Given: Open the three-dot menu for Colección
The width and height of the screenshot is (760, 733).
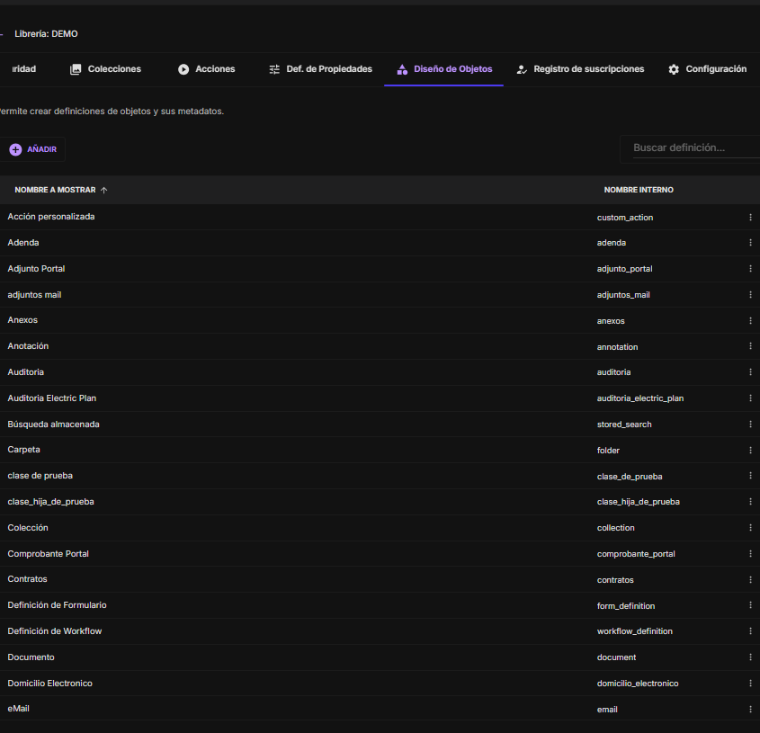Looking at the screenshot, I should pyautogui.click(x=750, y=527).
